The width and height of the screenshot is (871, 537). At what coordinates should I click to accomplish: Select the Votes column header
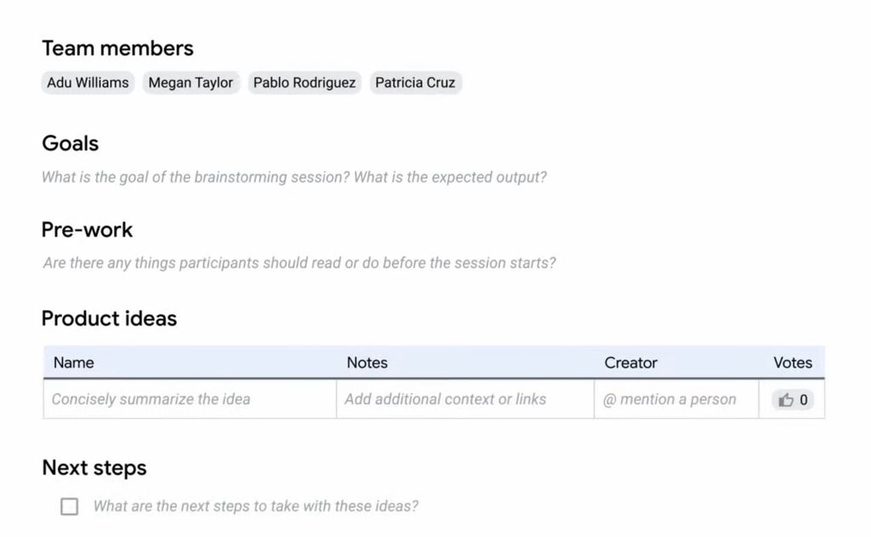793,363
